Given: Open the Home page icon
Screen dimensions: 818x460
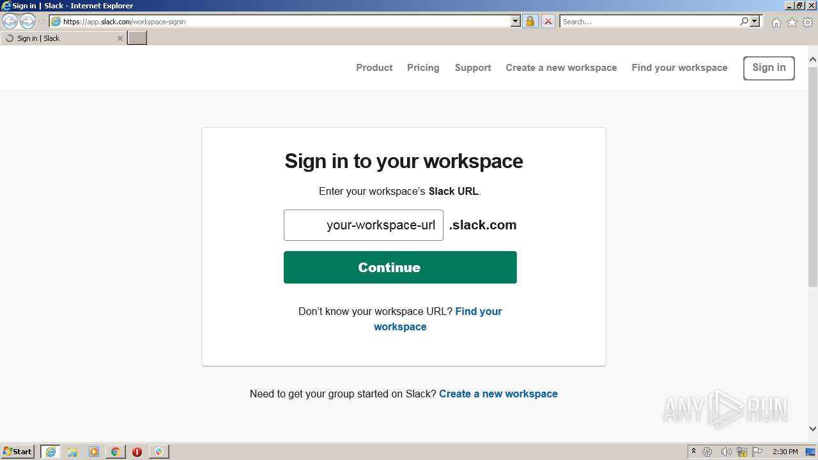Looking at the screenshot, I should pos(776,22).
